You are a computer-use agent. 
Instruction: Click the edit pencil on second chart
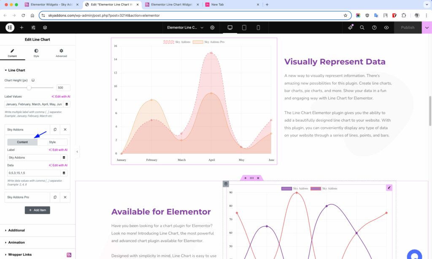389,188
